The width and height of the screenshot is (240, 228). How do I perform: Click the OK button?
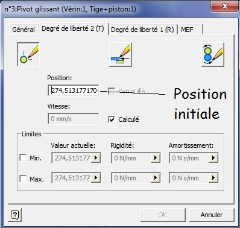163,215
